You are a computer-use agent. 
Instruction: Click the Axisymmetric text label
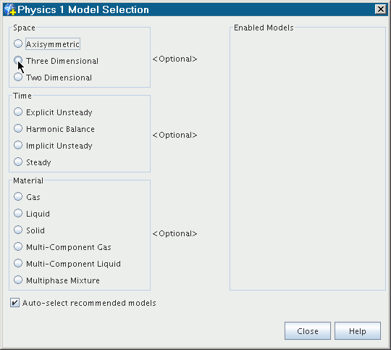tap(53, 44)
